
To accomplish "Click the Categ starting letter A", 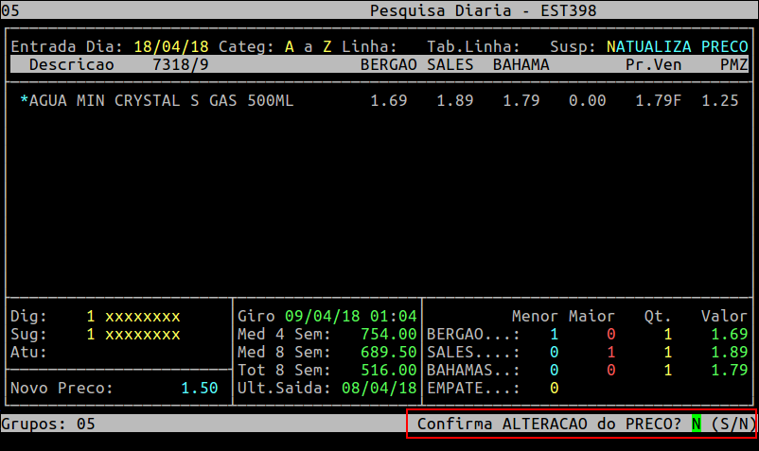I will tap(290, 46).
